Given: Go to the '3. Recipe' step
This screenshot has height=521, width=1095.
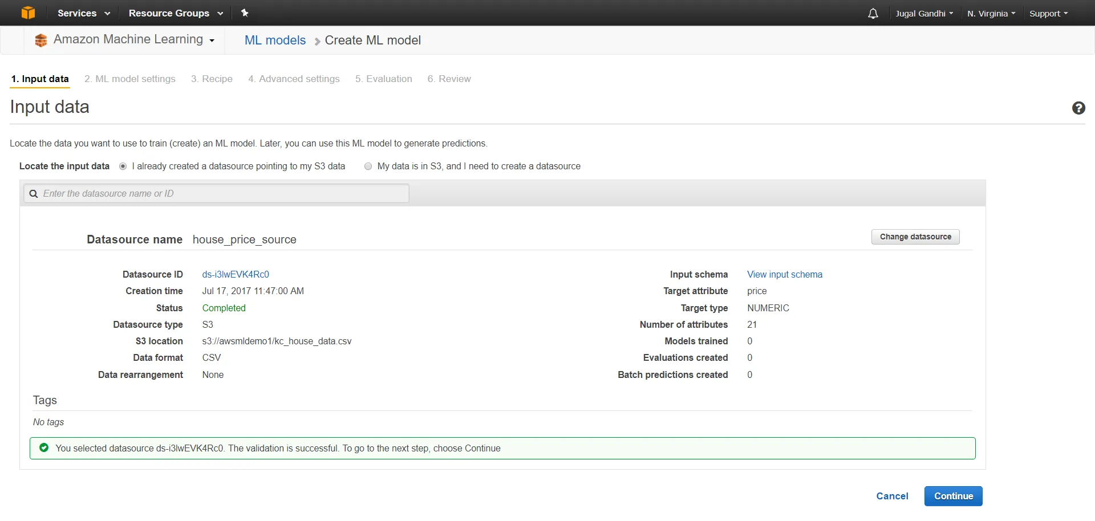Looking at the screenshot, I should [x=212, y=79].
